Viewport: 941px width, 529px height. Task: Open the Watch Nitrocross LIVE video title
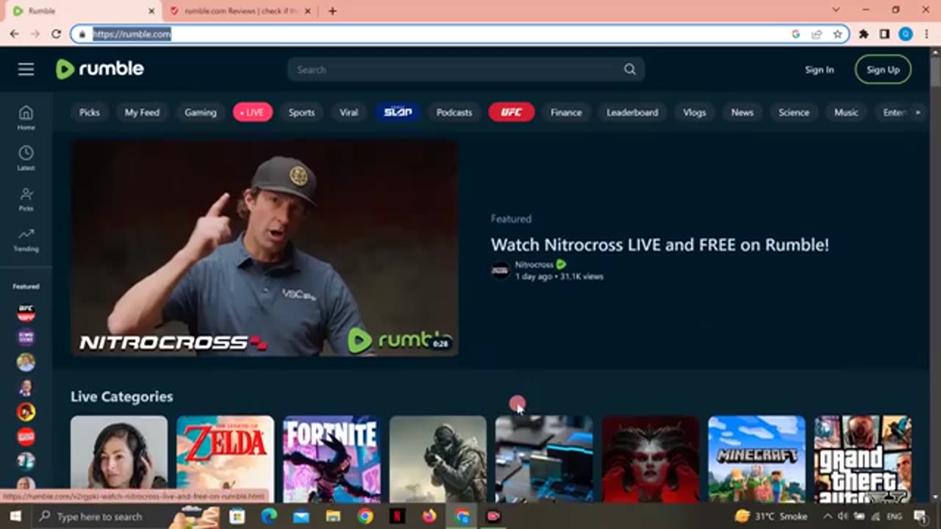(x=659, y=245)
